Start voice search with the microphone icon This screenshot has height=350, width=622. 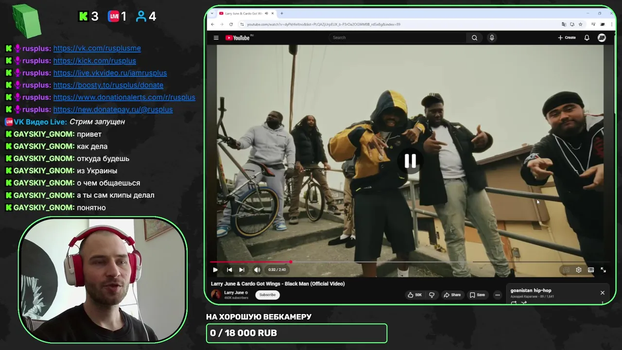point(492,37)
